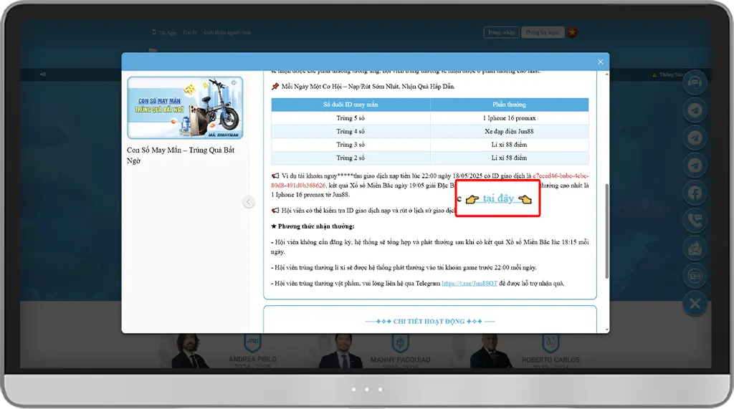Open the mail envelope icon

[x=695, y=248]
